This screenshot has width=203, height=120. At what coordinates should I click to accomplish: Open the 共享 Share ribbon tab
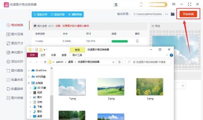[53, 55]
